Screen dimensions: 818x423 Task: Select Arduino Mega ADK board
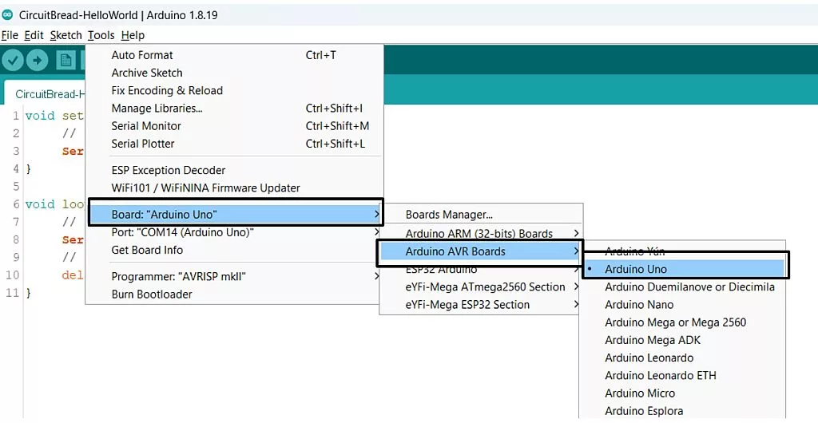(x=683, y=340)
